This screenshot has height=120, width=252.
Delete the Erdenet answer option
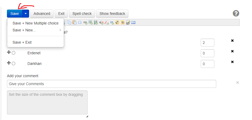point(232,51)
